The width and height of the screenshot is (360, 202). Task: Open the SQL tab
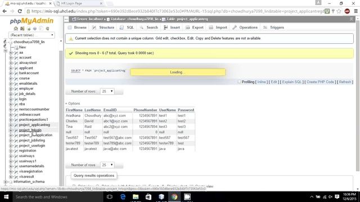(127, 27)
